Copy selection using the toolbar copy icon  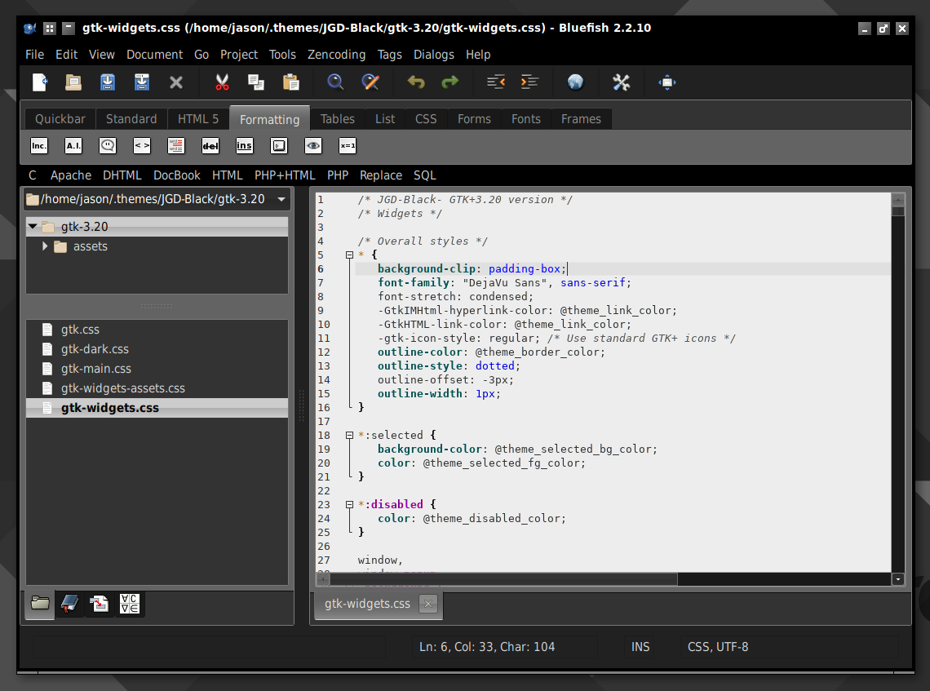tap(256, 82)
